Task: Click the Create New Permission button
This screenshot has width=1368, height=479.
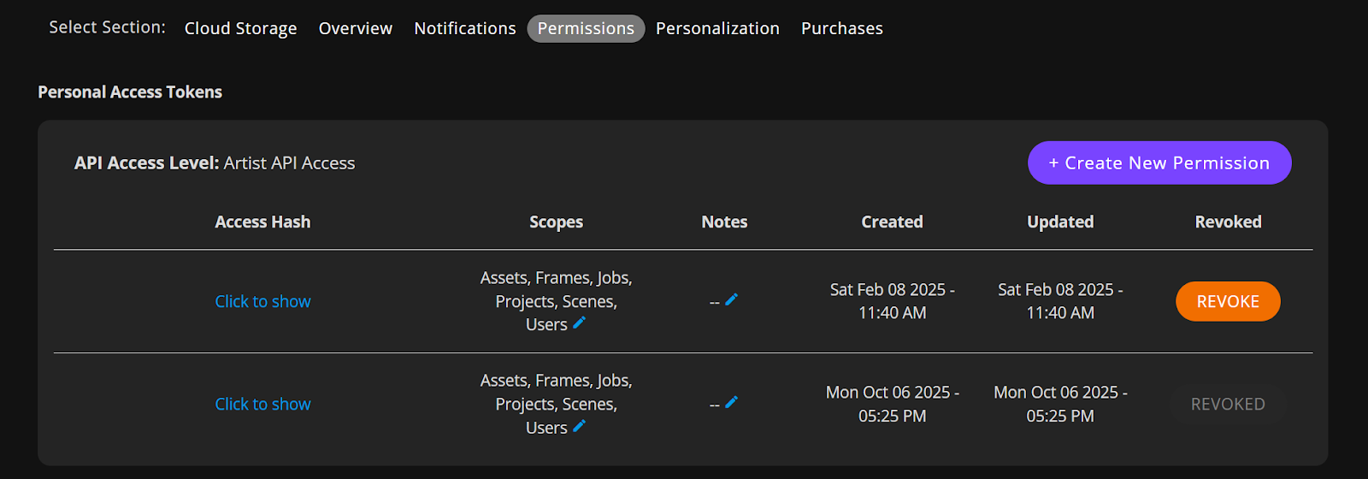Action: click(x=1159, y=163)
